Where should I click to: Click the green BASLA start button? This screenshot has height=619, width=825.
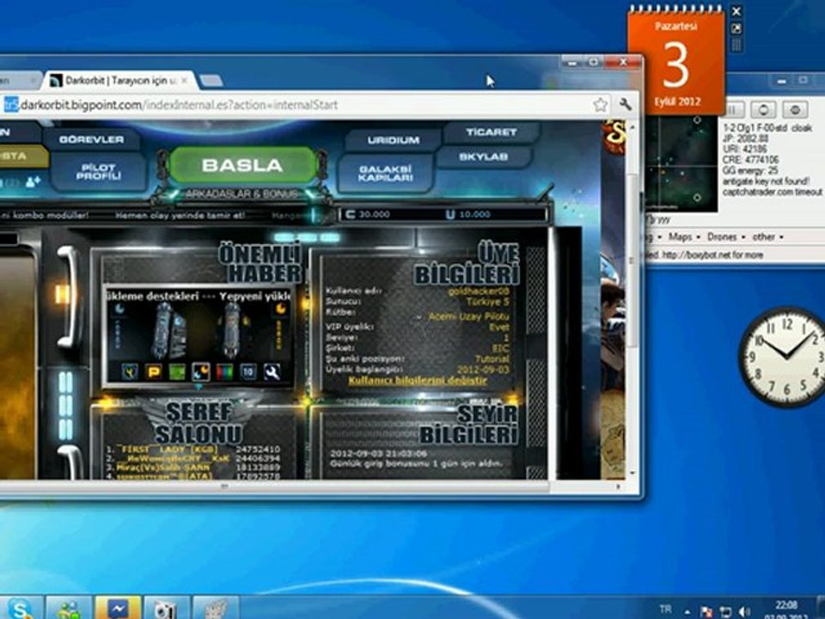tap(242, 165)
